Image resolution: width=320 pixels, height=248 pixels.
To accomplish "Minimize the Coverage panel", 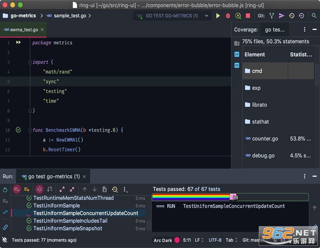I will tap(314, 30).
